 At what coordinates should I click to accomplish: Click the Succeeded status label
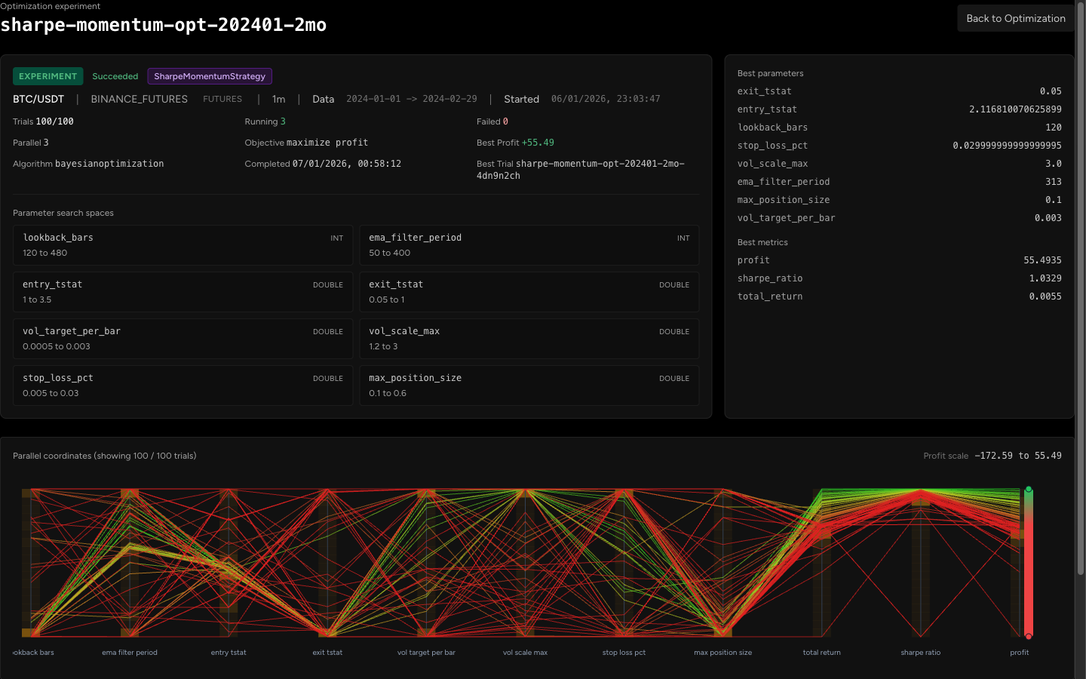(x=115, y=76)
